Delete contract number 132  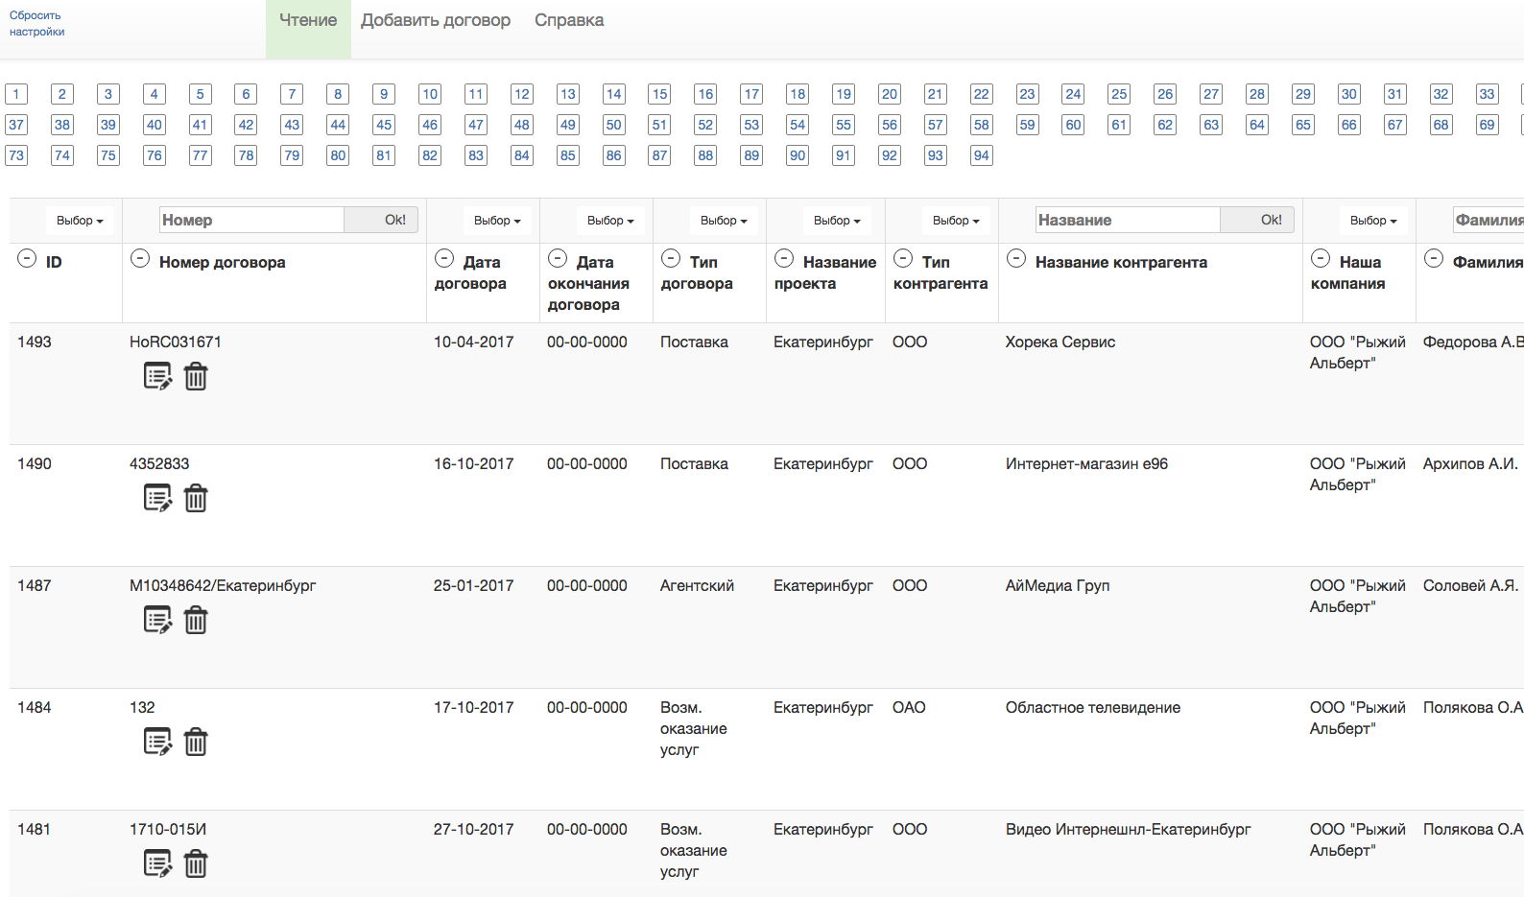[x=196, y=742]
